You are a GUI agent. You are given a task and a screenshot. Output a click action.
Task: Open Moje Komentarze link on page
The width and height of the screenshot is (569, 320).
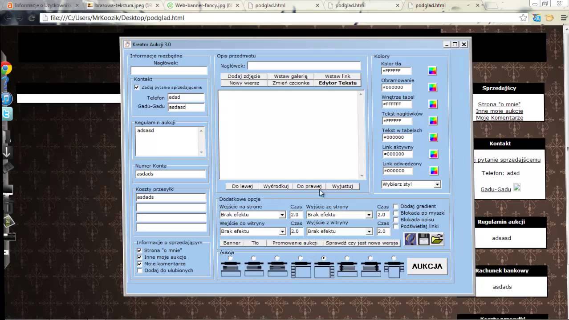click(499, 118)
